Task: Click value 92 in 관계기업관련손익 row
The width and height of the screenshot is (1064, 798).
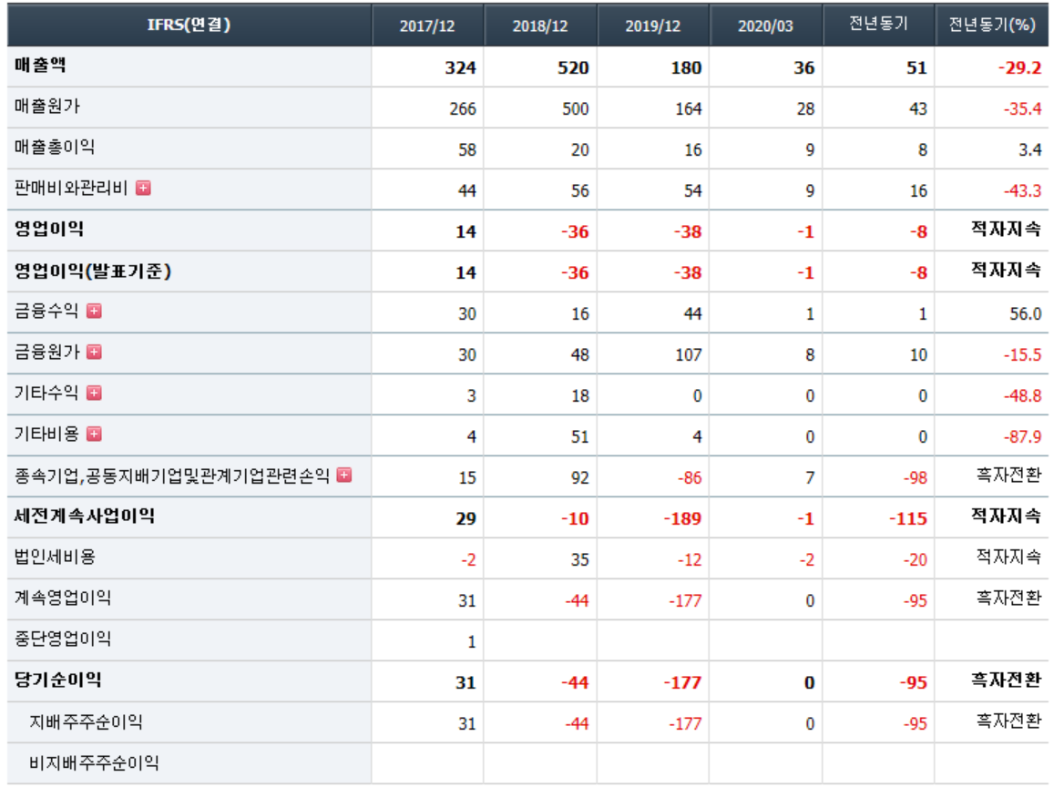Action: point(580,477)
